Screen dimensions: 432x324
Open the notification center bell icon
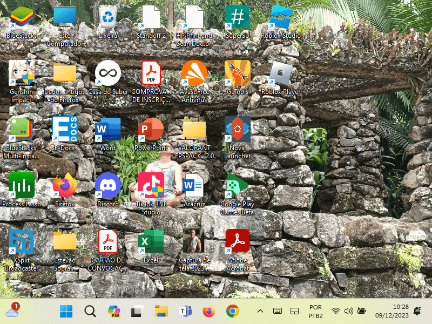(x=417, y=312)
